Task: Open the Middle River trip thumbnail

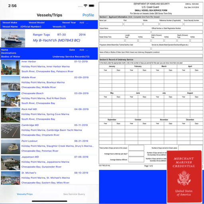Action: point(10,83)
